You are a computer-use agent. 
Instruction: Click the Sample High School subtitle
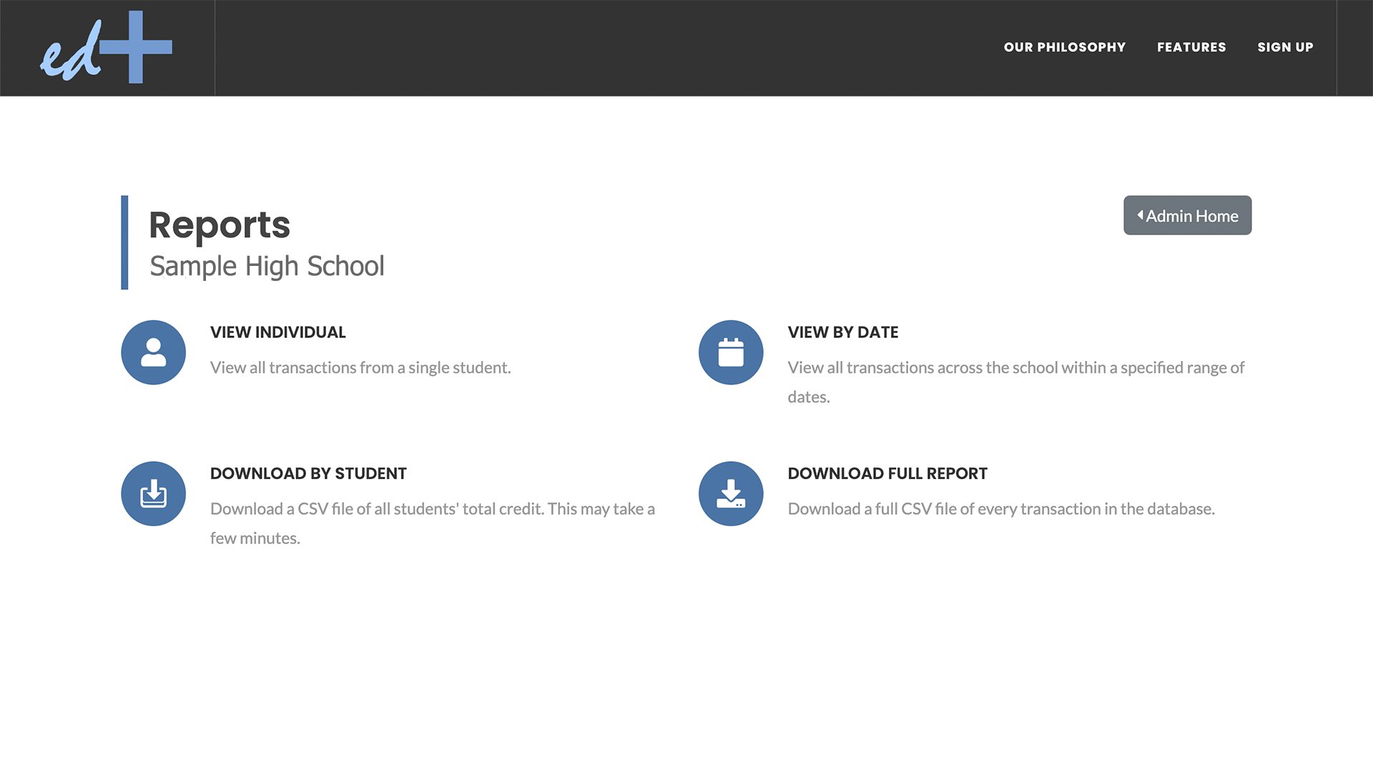267,267
